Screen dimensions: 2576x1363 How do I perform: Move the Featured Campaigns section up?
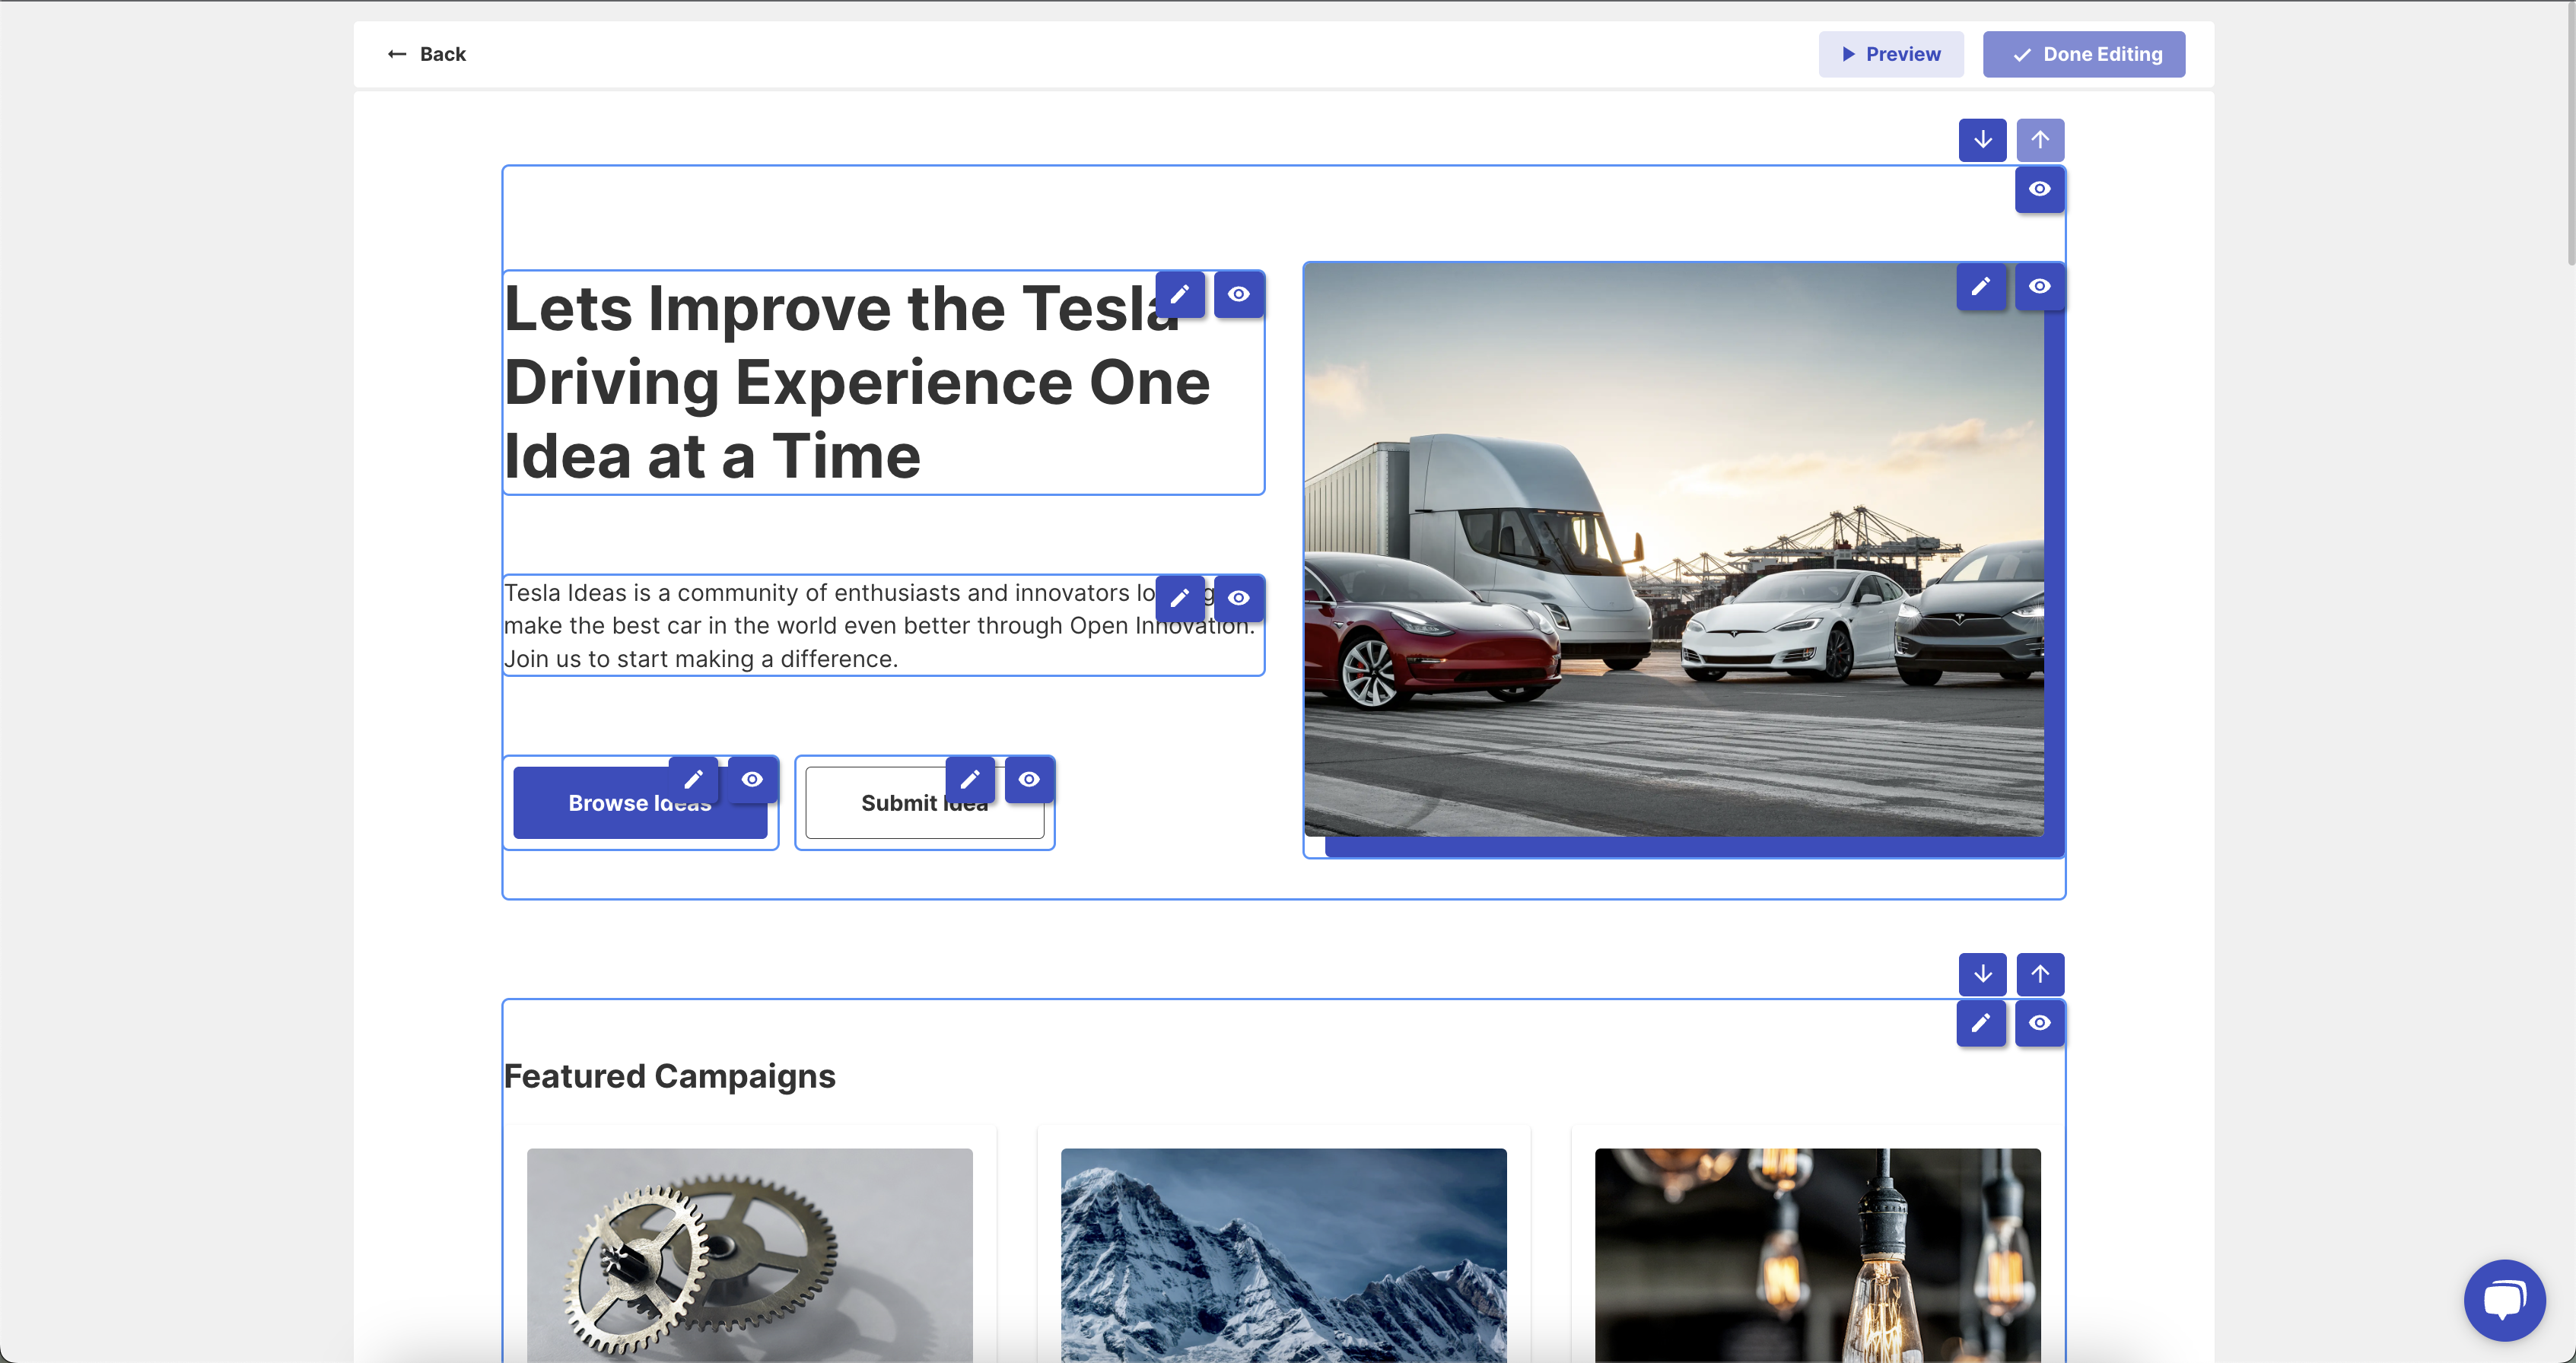coord(2041,973)
